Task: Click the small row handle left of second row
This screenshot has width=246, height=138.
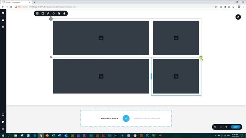Action: coord(51,57)
